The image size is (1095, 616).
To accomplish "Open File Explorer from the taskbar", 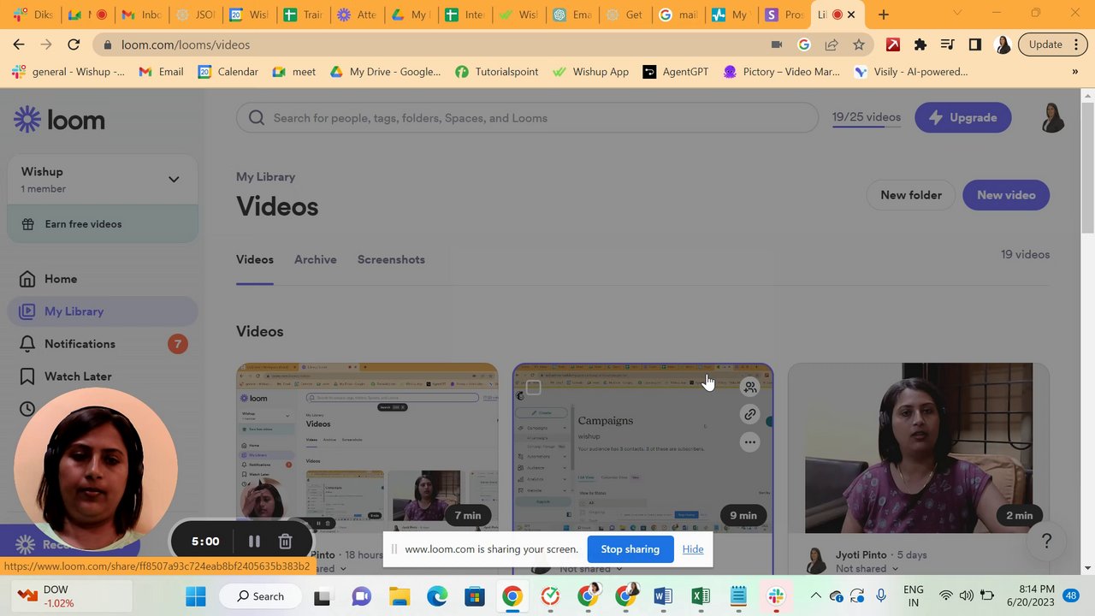I will tap(400, 596).
